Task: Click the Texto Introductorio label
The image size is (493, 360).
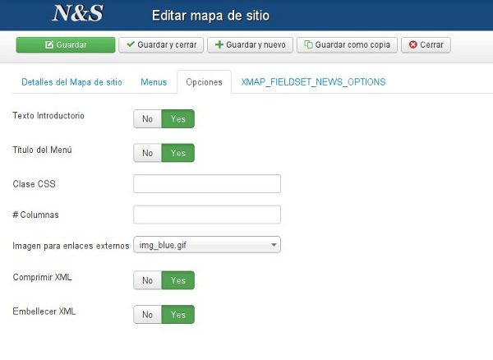Action: 48,116
